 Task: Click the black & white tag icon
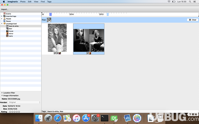click(x=7, y=26)
